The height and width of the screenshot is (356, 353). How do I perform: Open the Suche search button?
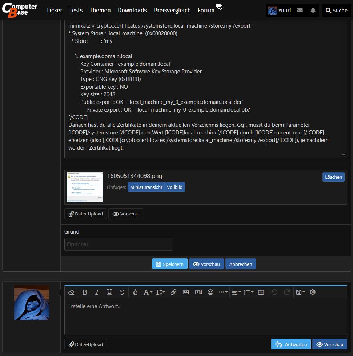pos(336,11)
